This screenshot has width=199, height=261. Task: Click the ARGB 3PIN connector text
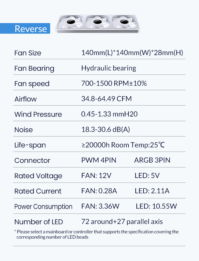coord(152,160)
